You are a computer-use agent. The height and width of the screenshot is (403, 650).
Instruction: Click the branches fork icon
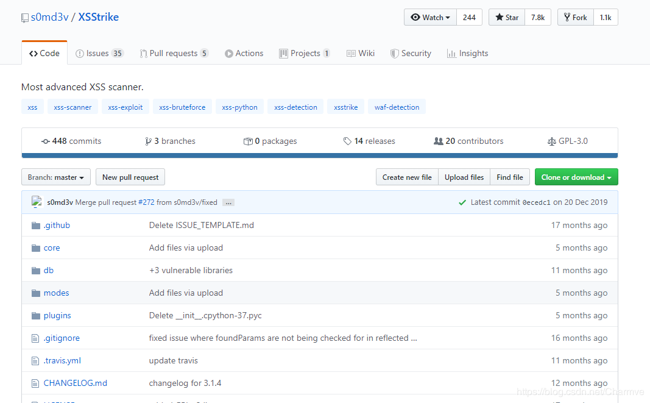148,141
